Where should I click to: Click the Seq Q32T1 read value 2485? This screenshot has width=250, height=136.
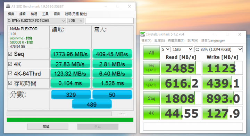pyautogui.click(x=181, y=68)
